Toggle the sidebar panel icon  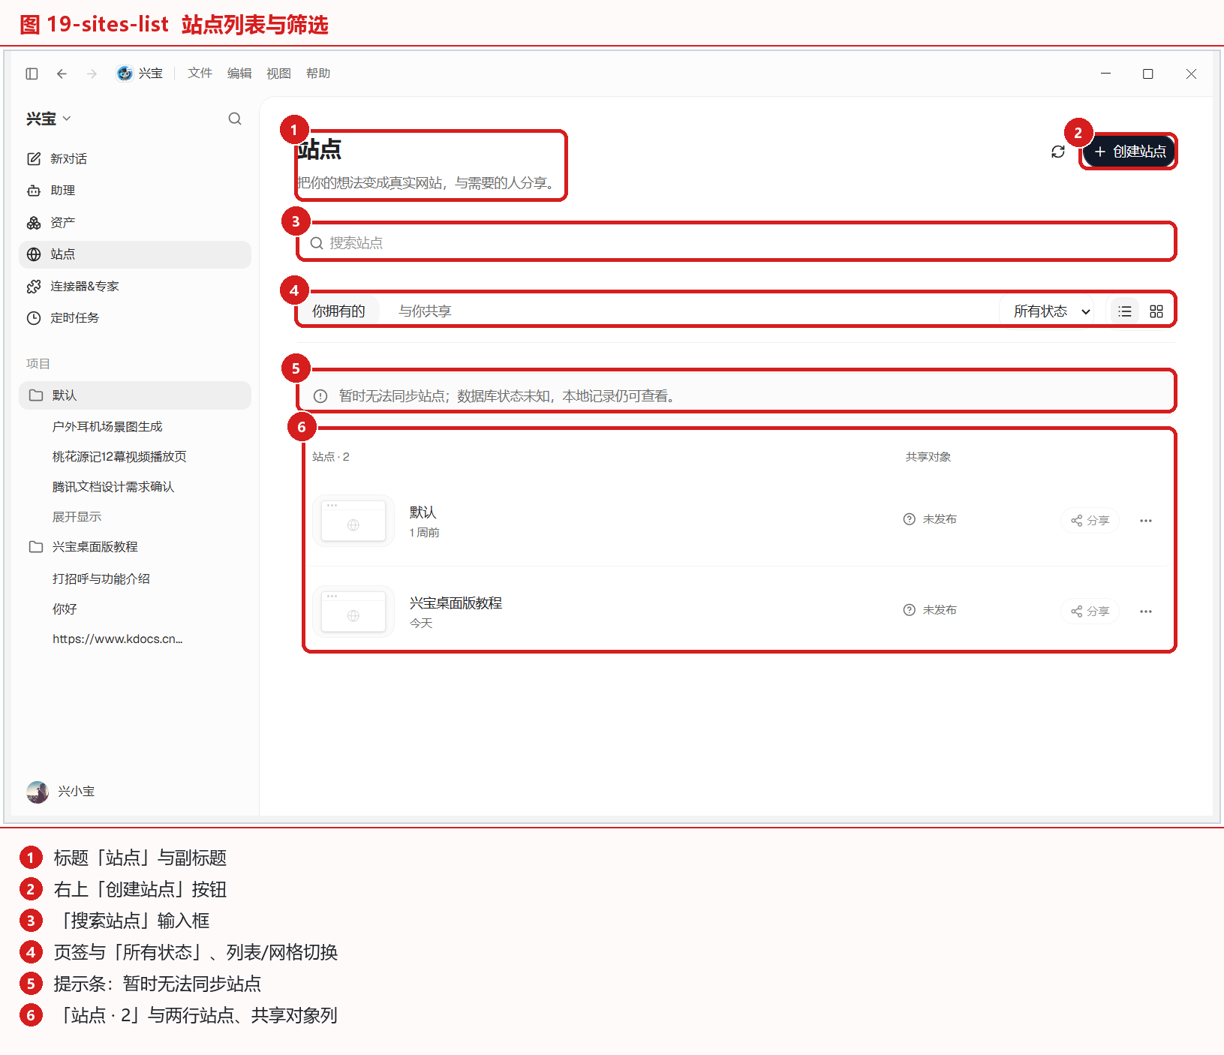[x=32, y=74]
